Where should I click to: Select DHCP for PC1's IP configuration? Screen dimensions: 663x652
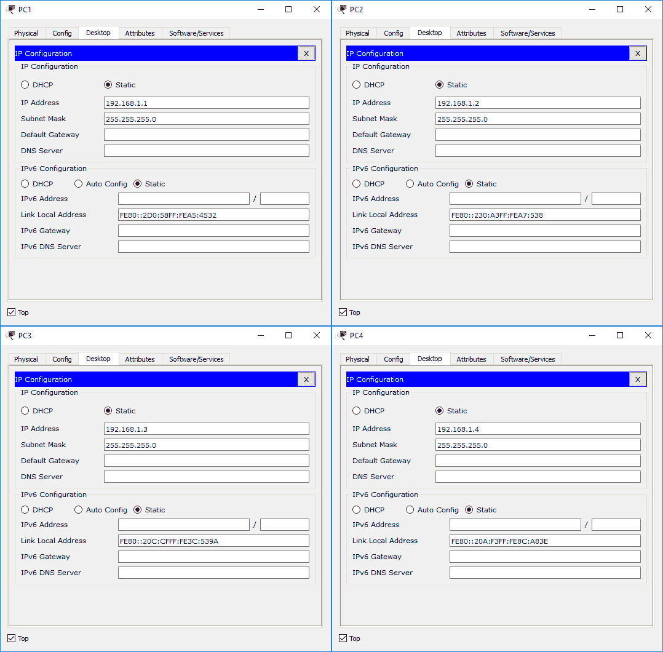[x=24, y=84]
